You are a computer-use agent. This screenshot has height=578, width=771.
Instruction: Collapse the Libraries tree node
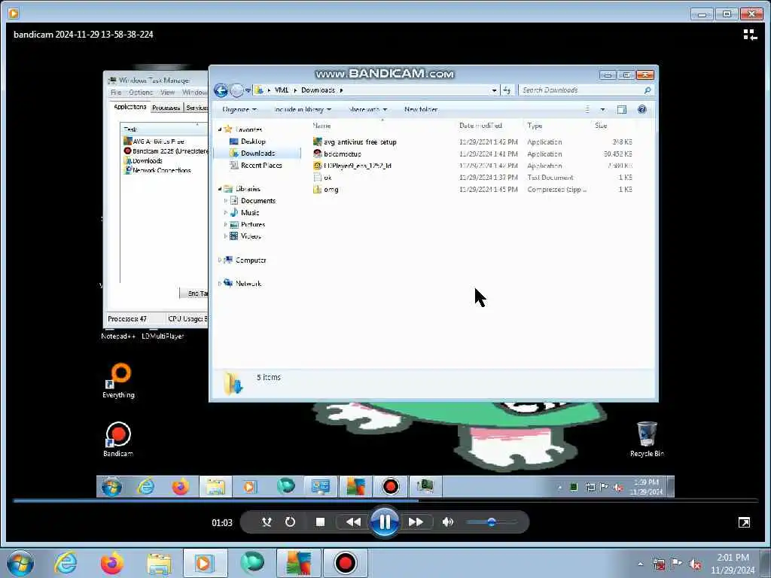click(220, 189)
